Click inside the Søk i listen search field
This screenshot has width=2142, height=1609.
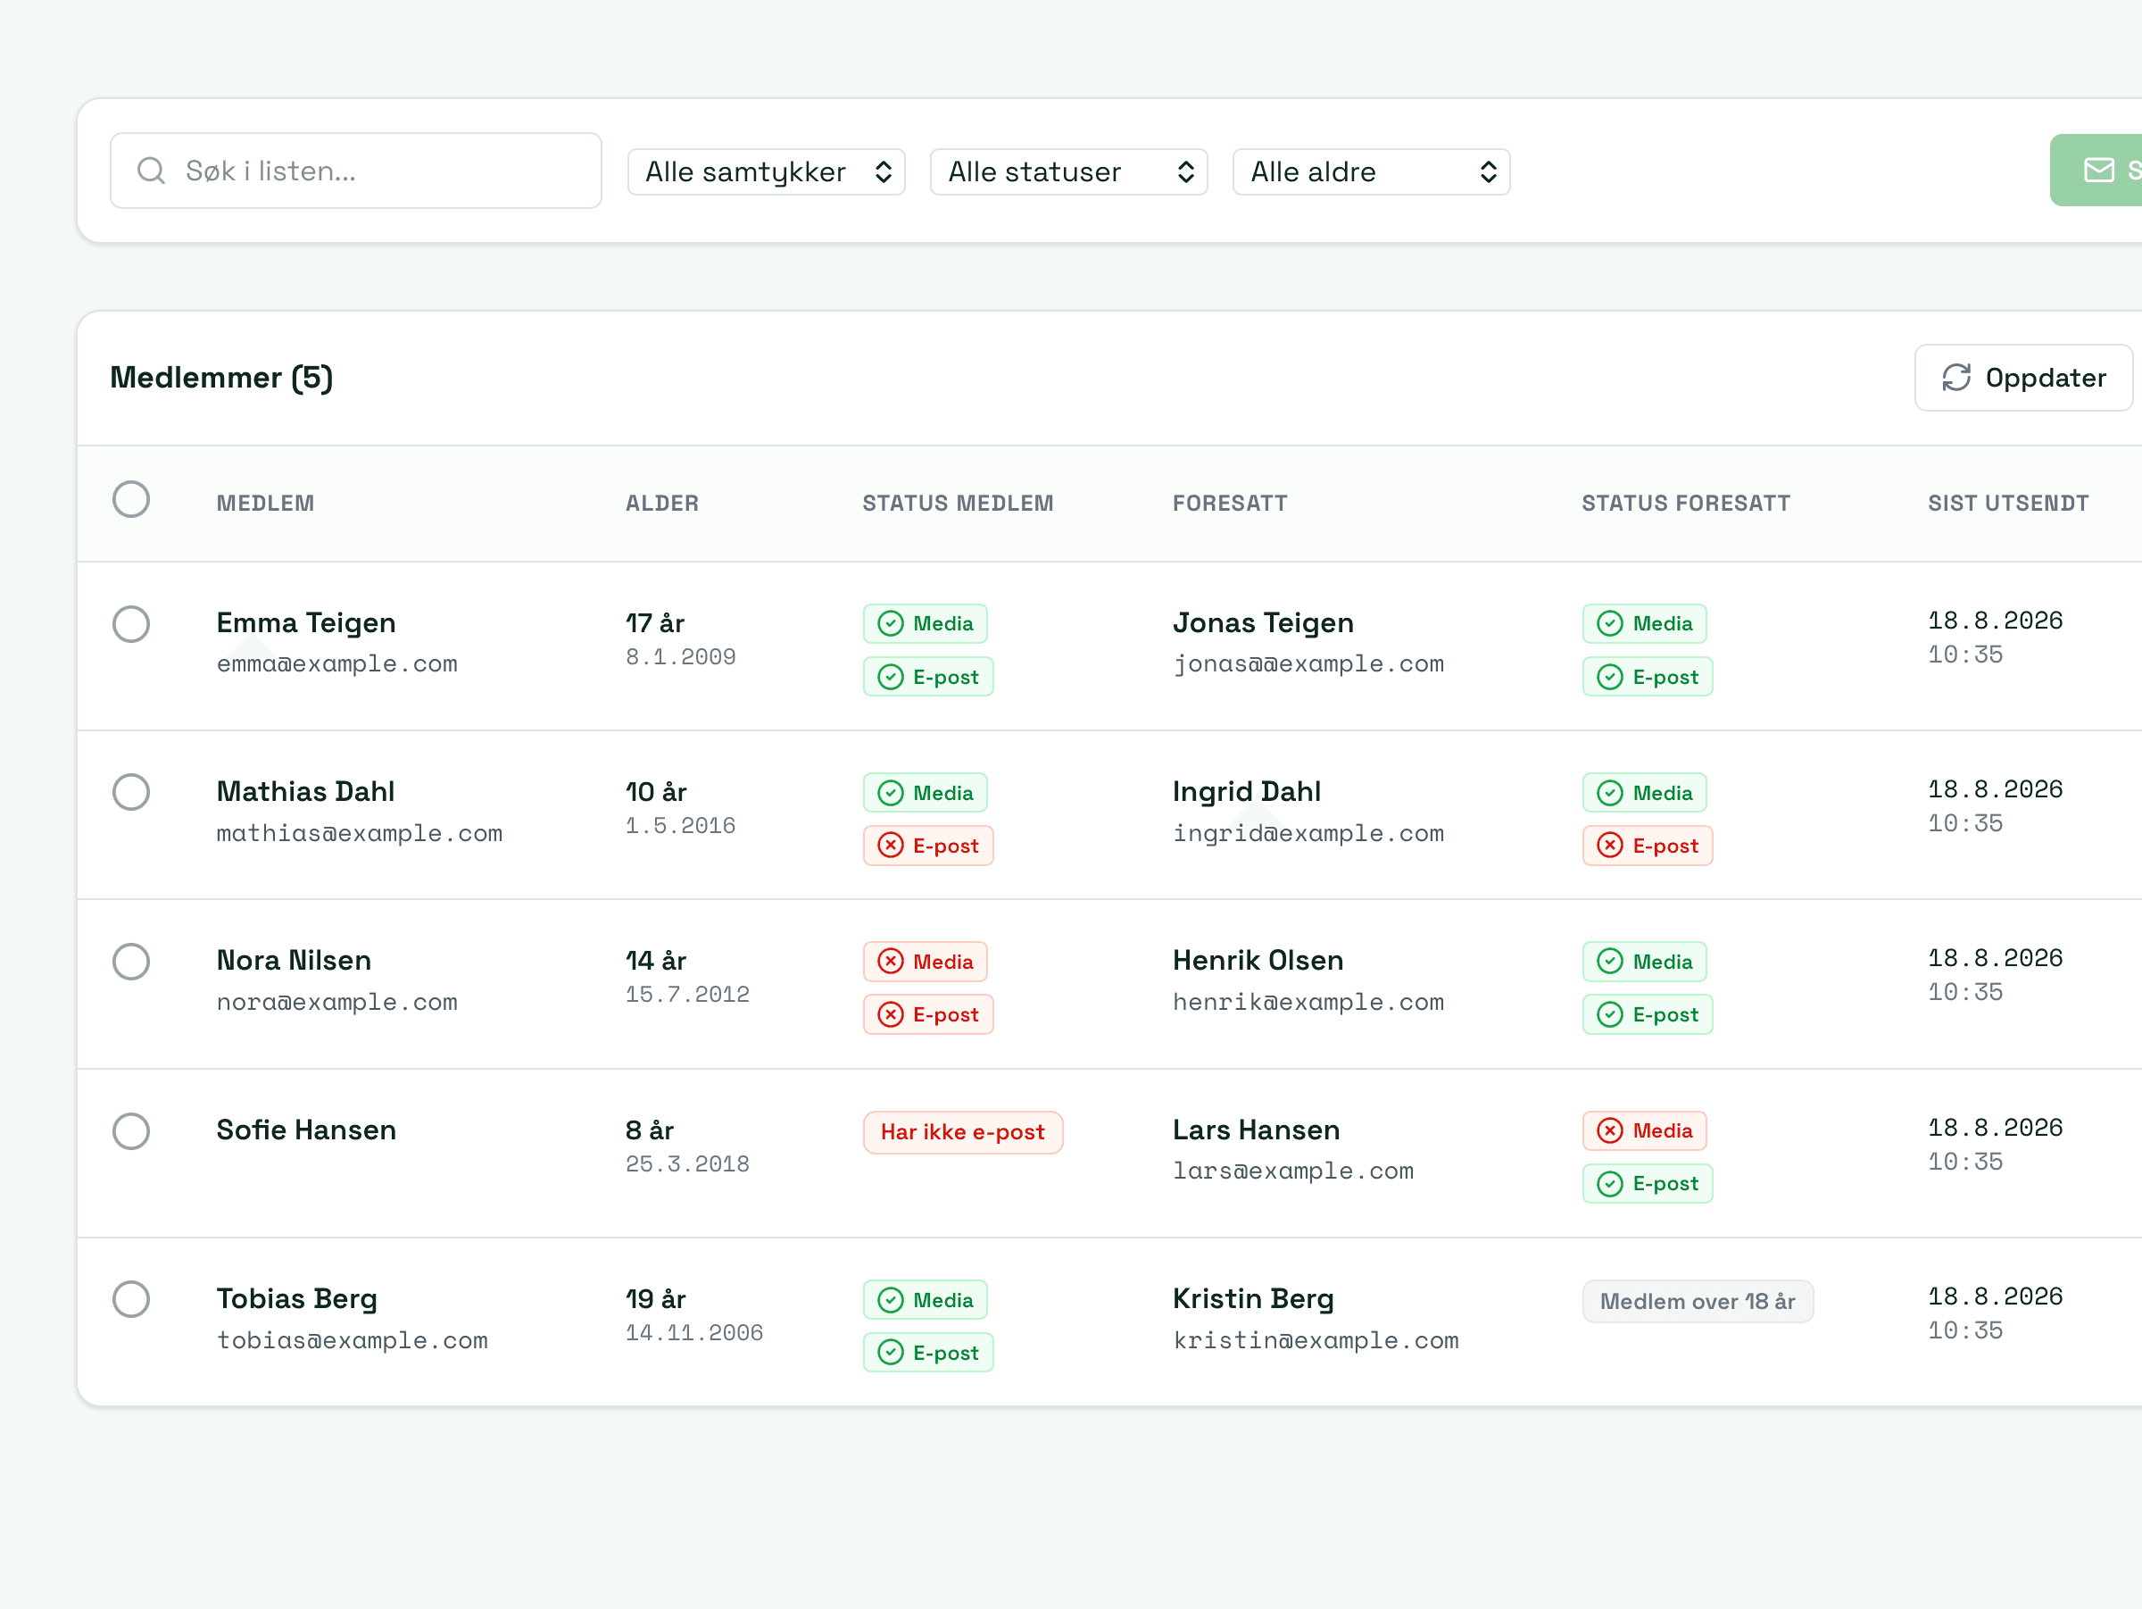pyautogui.click(x=356, y=171)
